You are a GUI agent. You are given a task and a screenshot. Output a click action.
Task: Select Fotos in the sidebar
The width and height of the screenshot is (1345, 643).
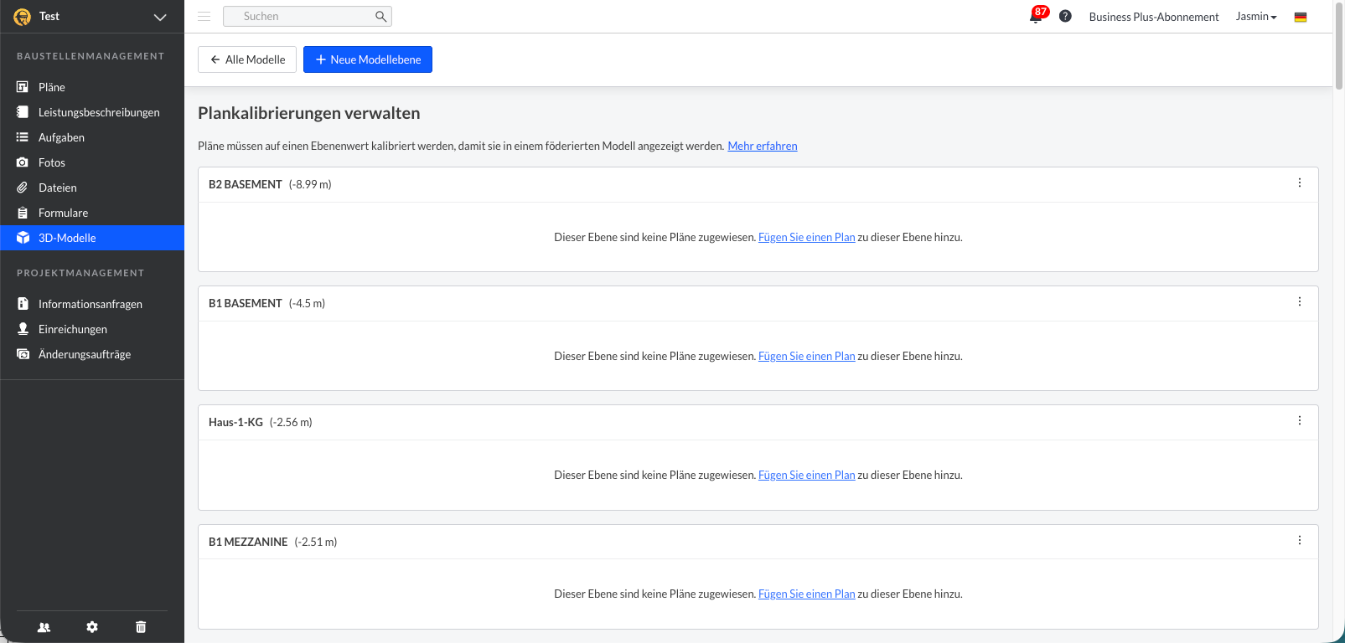pos(52,162)
